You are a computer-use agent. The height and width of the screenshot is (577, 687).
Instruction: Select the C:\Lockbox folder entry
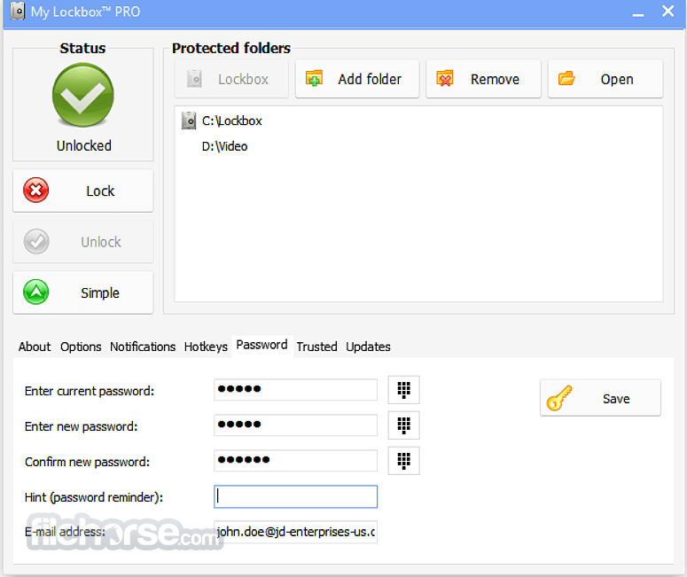coord(231,121)
